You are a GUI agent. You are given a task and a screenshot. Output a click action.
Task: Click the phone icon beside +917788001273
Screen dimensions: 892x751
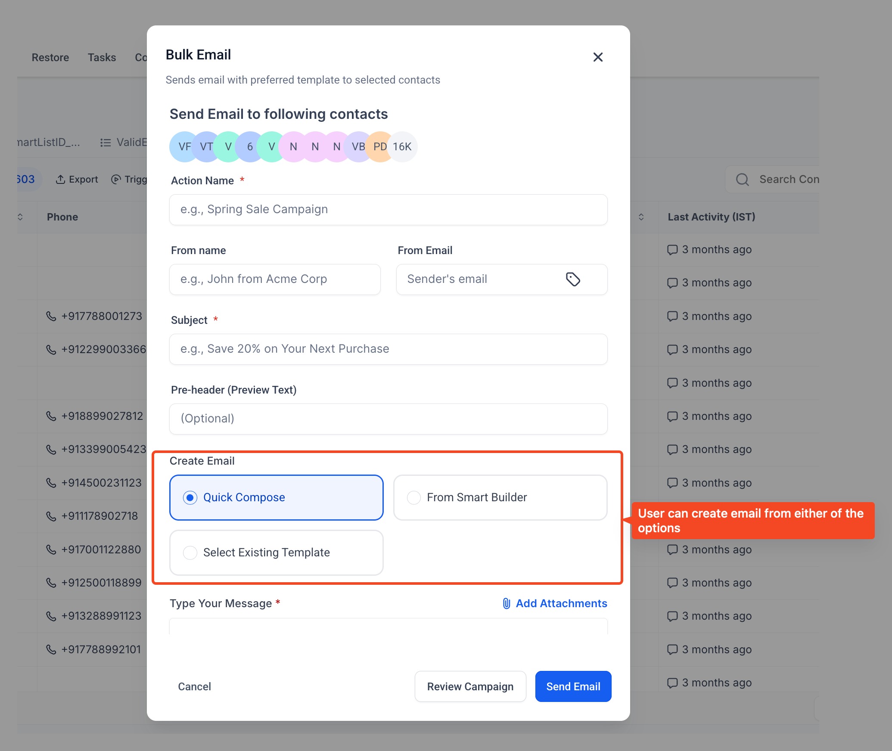coord(51,316)
